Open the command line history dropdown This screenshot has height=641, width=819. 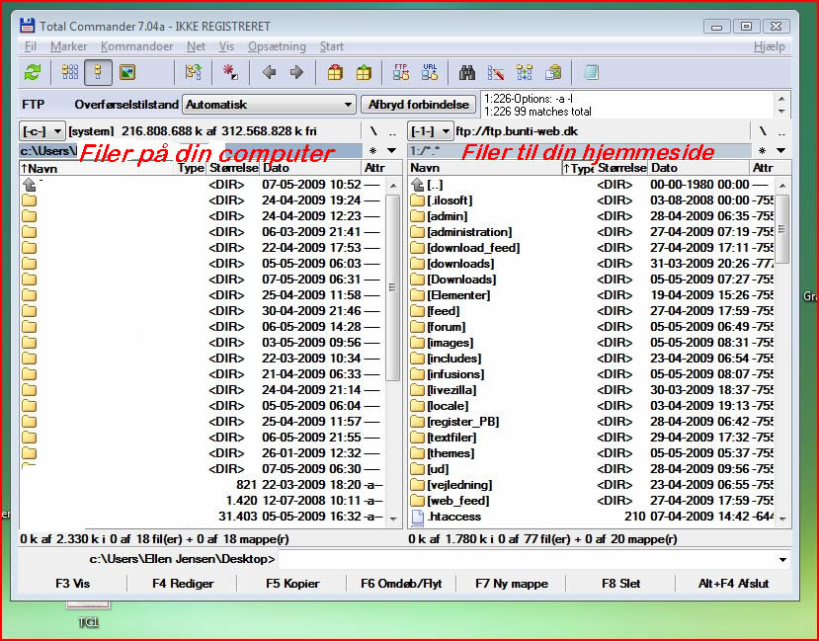[782, 560]
